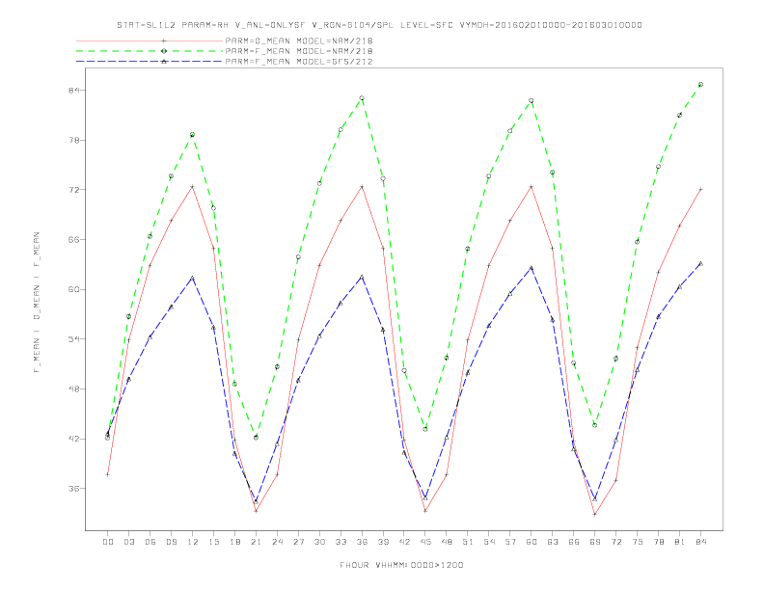Click the x-axis title FHOUR VHHMM=0000>1200
The width and height of the screenshot is (764, 590).
pos(401,565)
